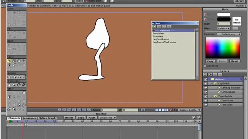Click the Copy button in Style panel
248x139 pixels.
point(210,61)
